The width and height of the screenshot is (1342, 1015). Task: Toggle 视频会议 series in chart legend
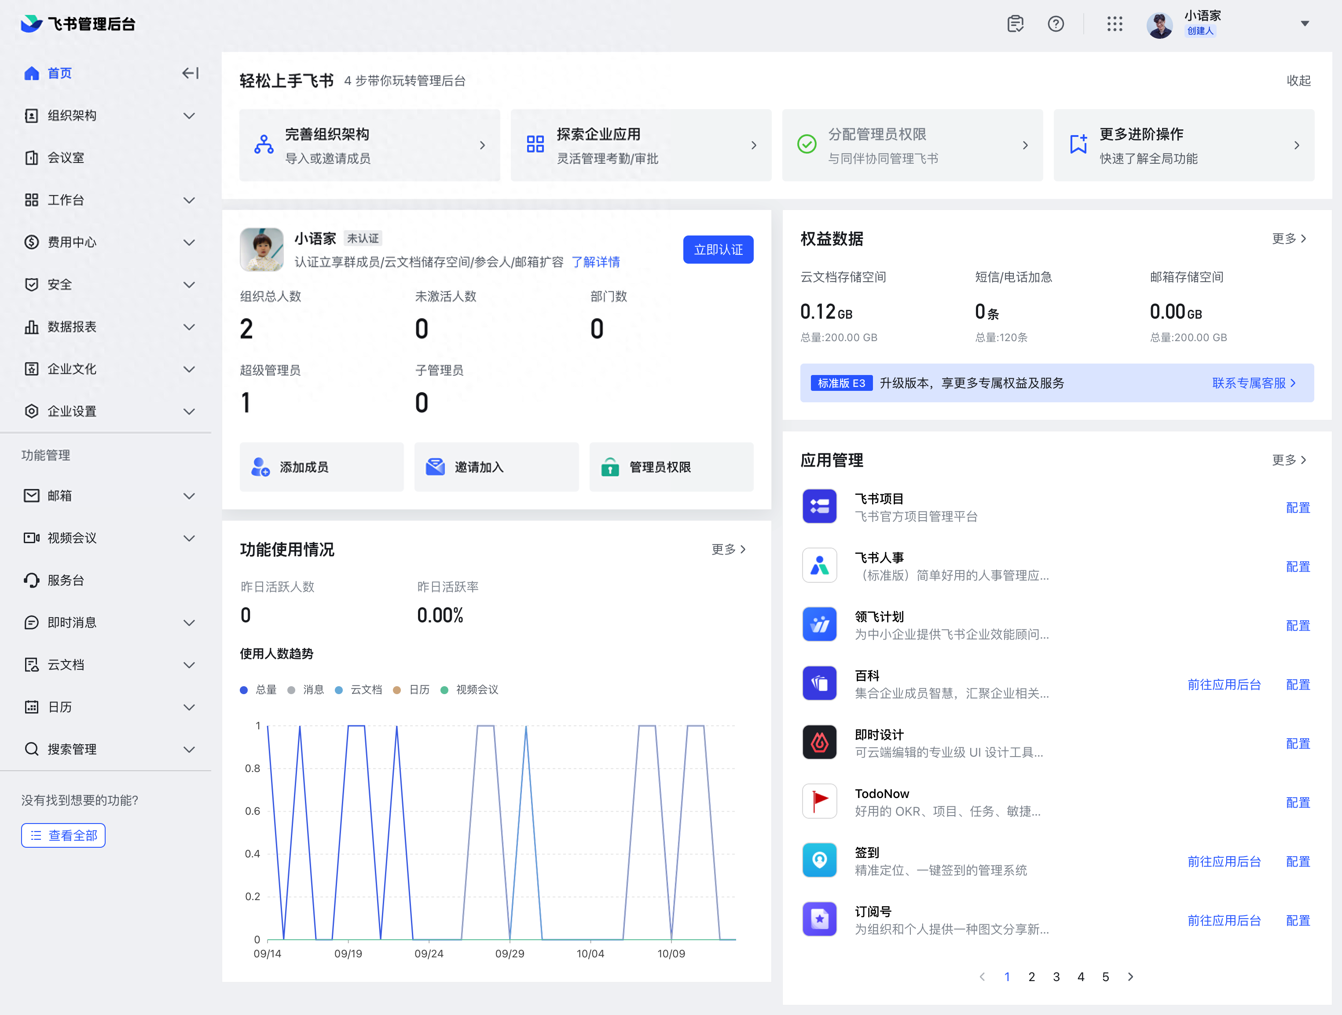pos(469,690)
